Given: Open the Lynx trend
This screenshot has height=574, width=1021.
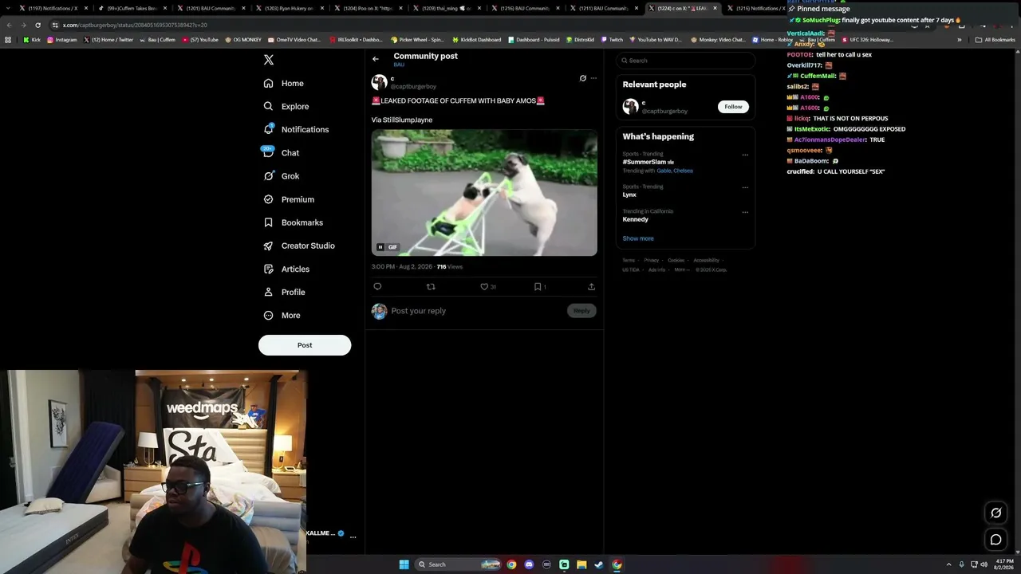Looking at the screenshot, I should coord(629,195).
